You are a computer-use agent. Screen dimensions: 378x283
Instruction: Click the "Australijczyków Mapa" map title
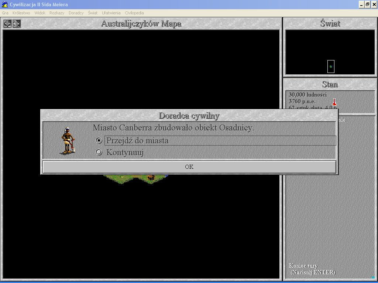pyautogui.click(x=141, y=24)
